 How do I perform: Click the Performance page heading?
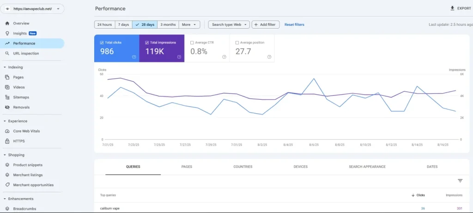point(110,8)
